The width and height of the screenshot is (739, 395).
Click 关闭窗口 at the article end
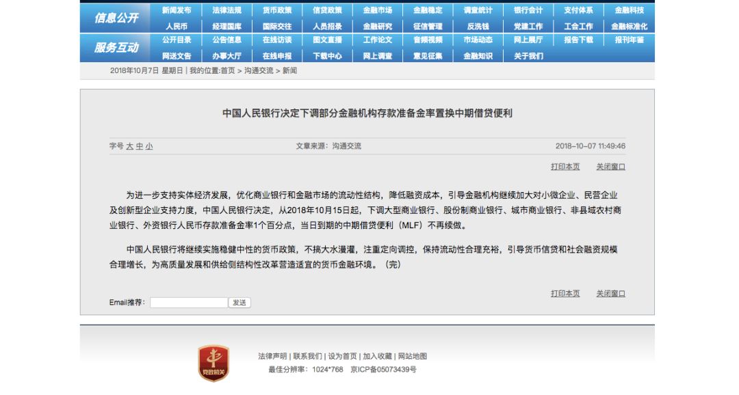point(611,293)
